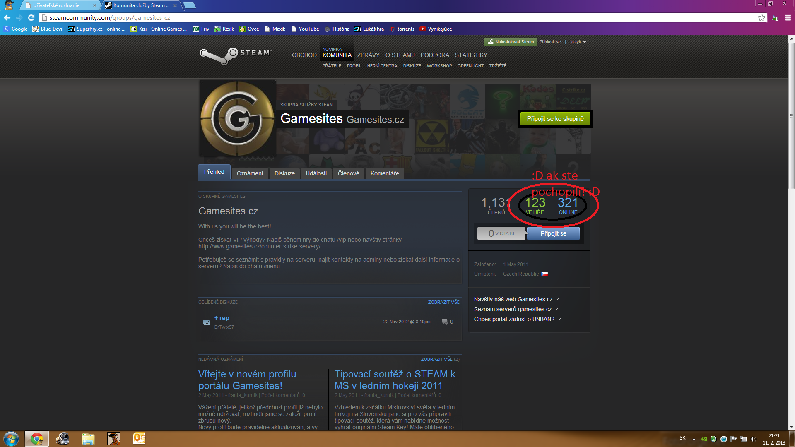Click the page vertical scrollbar thumb

791,116
